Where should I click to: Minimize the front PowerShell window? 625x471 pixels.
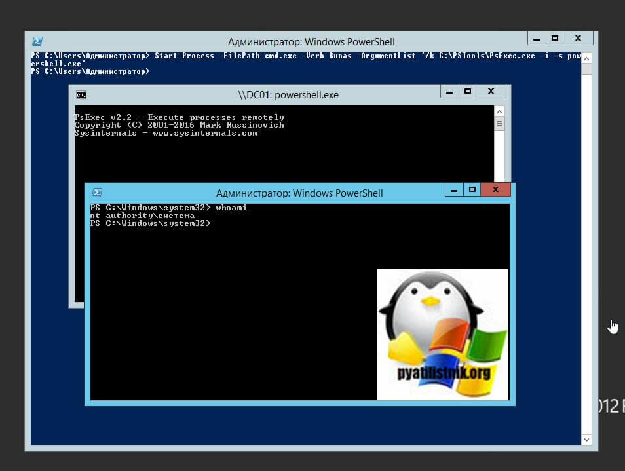[x=454, y=190]
